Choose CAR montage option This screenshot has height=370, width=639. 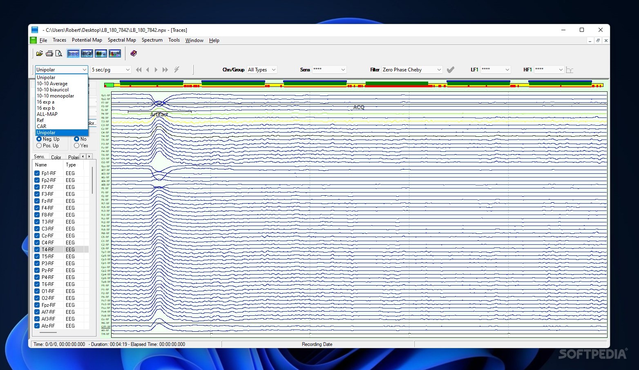coord(62,126)
